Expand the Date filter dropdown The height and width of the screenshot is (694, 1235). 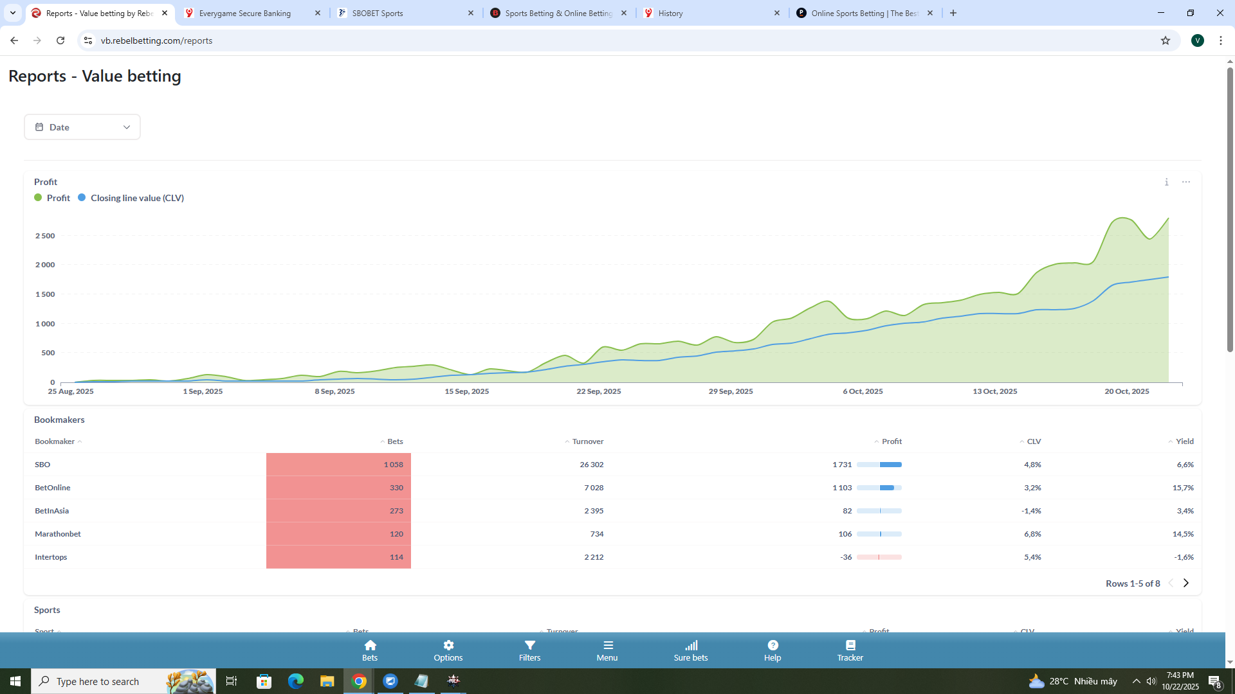(82, 127)
